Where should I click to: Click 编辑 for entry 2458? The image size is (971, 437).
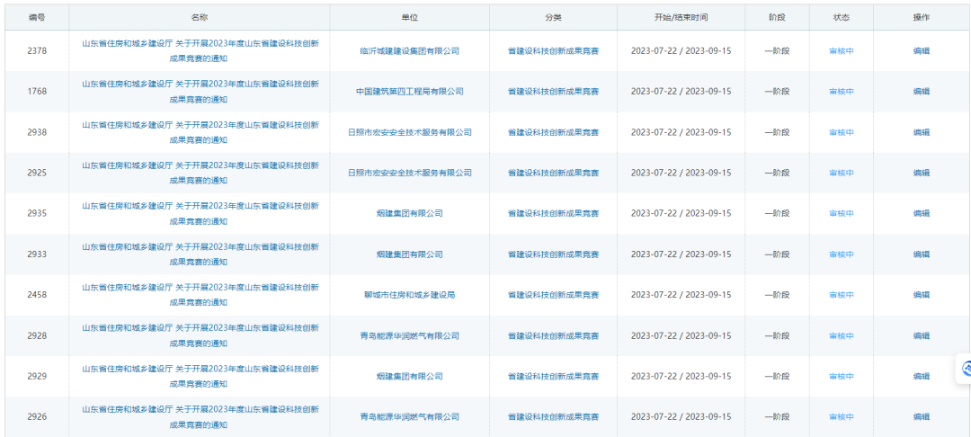tap(922, 295)
